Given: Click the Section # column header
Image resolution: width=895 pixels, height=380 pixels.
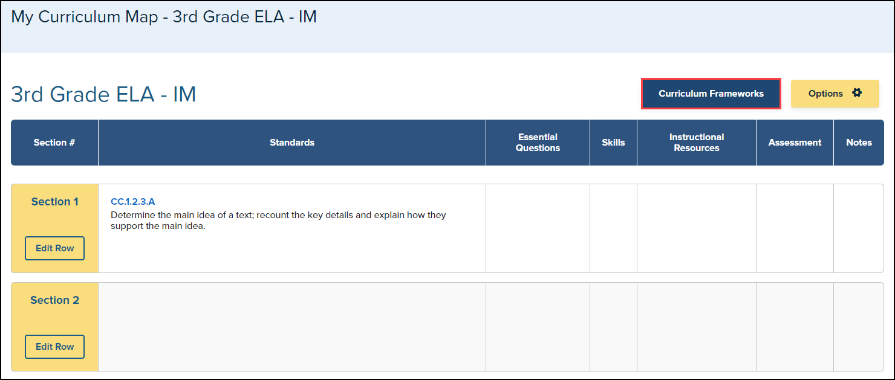Looking at the screenshot, I should click(x=54, y=143).
